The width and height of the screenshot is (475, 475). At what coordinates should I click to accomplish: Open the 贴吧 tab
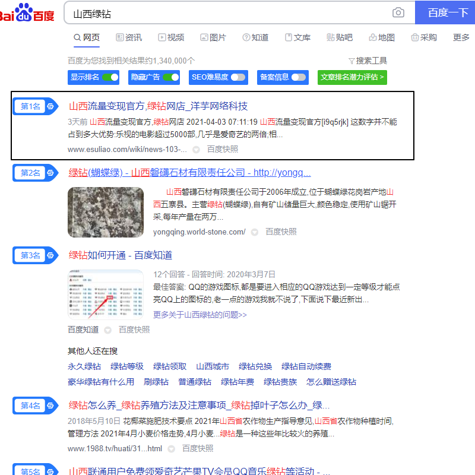340,37
